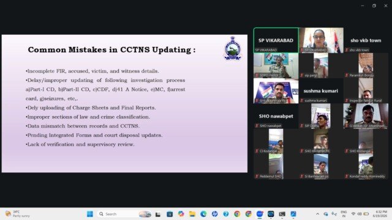392x220 pixels.
Task: Open the clock and date flyout
Action: (380, 214)
